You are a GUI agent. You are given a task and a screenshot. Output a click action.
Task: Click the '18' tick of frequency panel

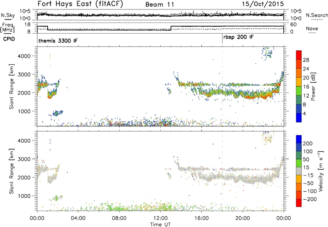click(x=27, y=25)
